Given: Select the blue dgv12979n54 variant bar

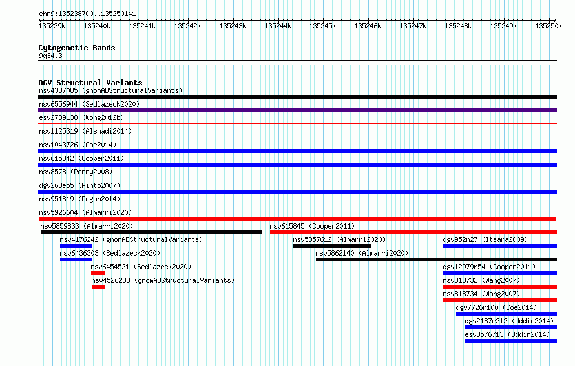Looking at the screenshot, I should coord(500,273).
